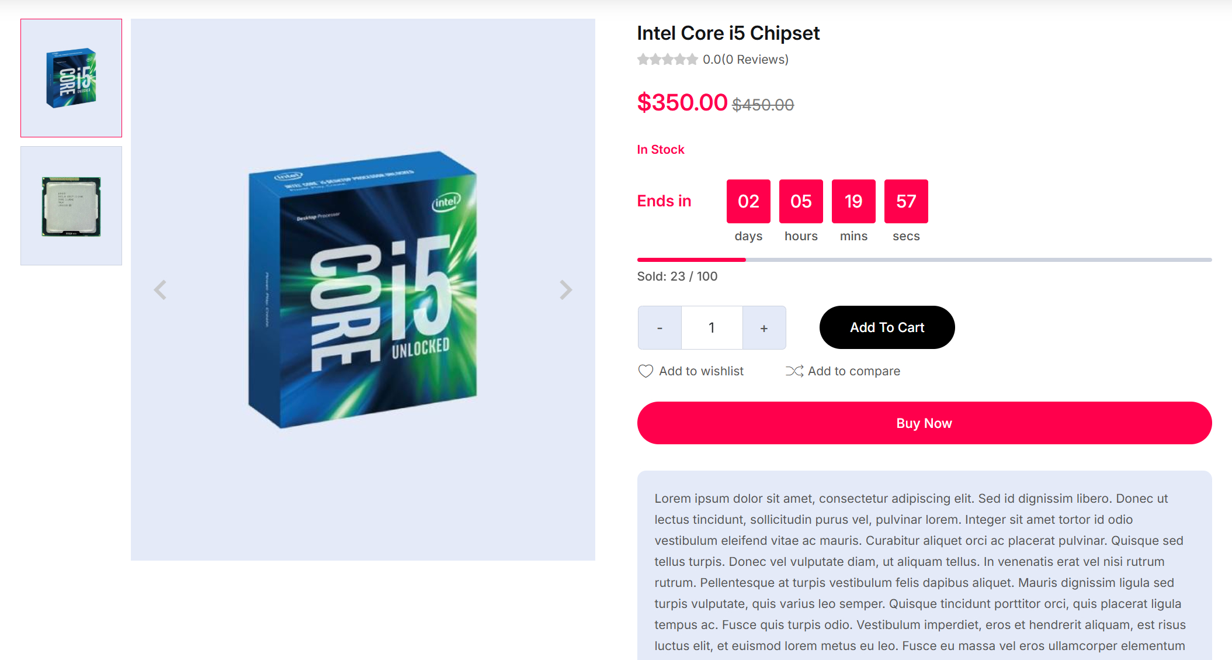Click the wishlist heart icon

646,371
